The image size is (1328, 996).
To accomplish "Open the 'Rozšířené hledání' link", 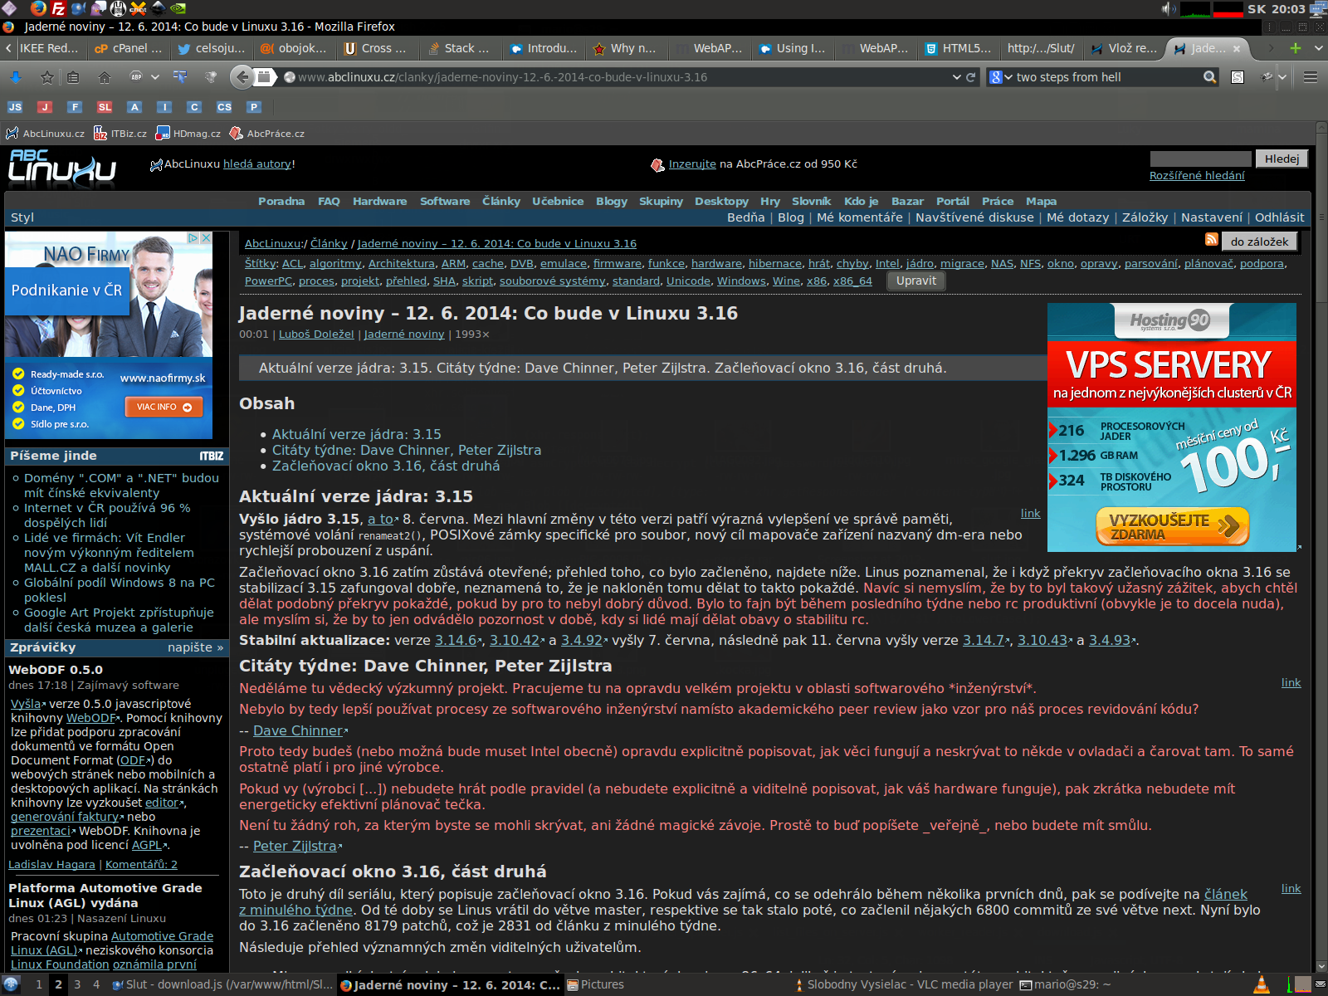I will coord(1197,175).
